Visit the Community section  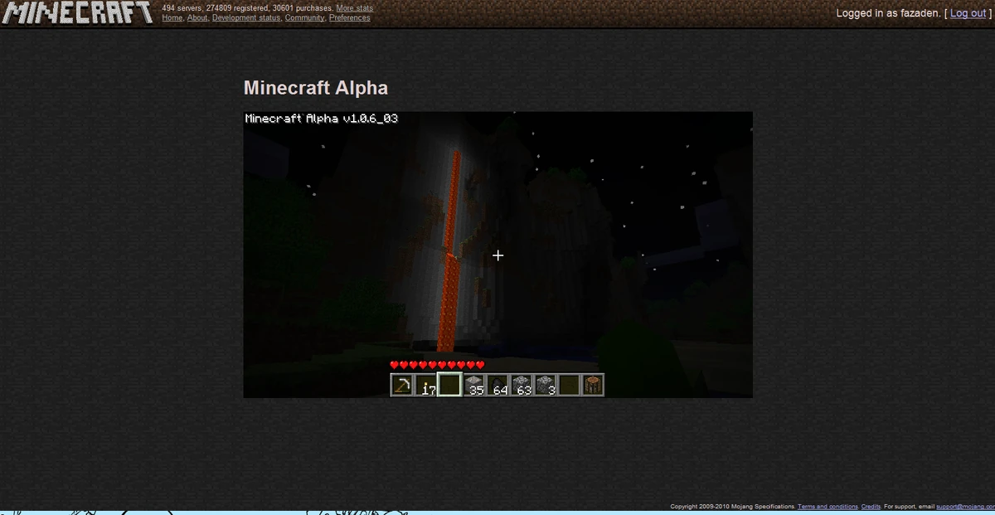point(305,17)
